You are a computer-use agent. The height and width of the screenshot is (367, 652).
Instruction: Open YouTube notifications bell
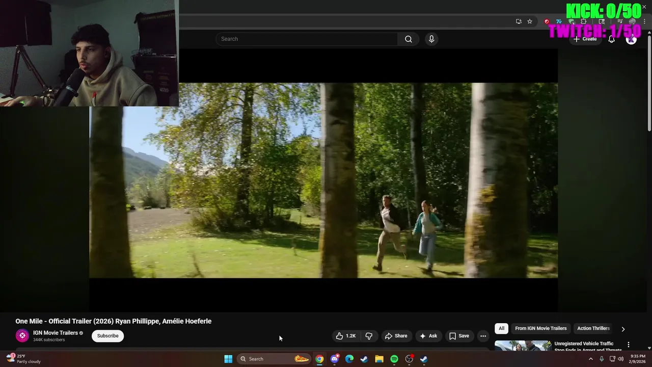(x=612, y=39)
